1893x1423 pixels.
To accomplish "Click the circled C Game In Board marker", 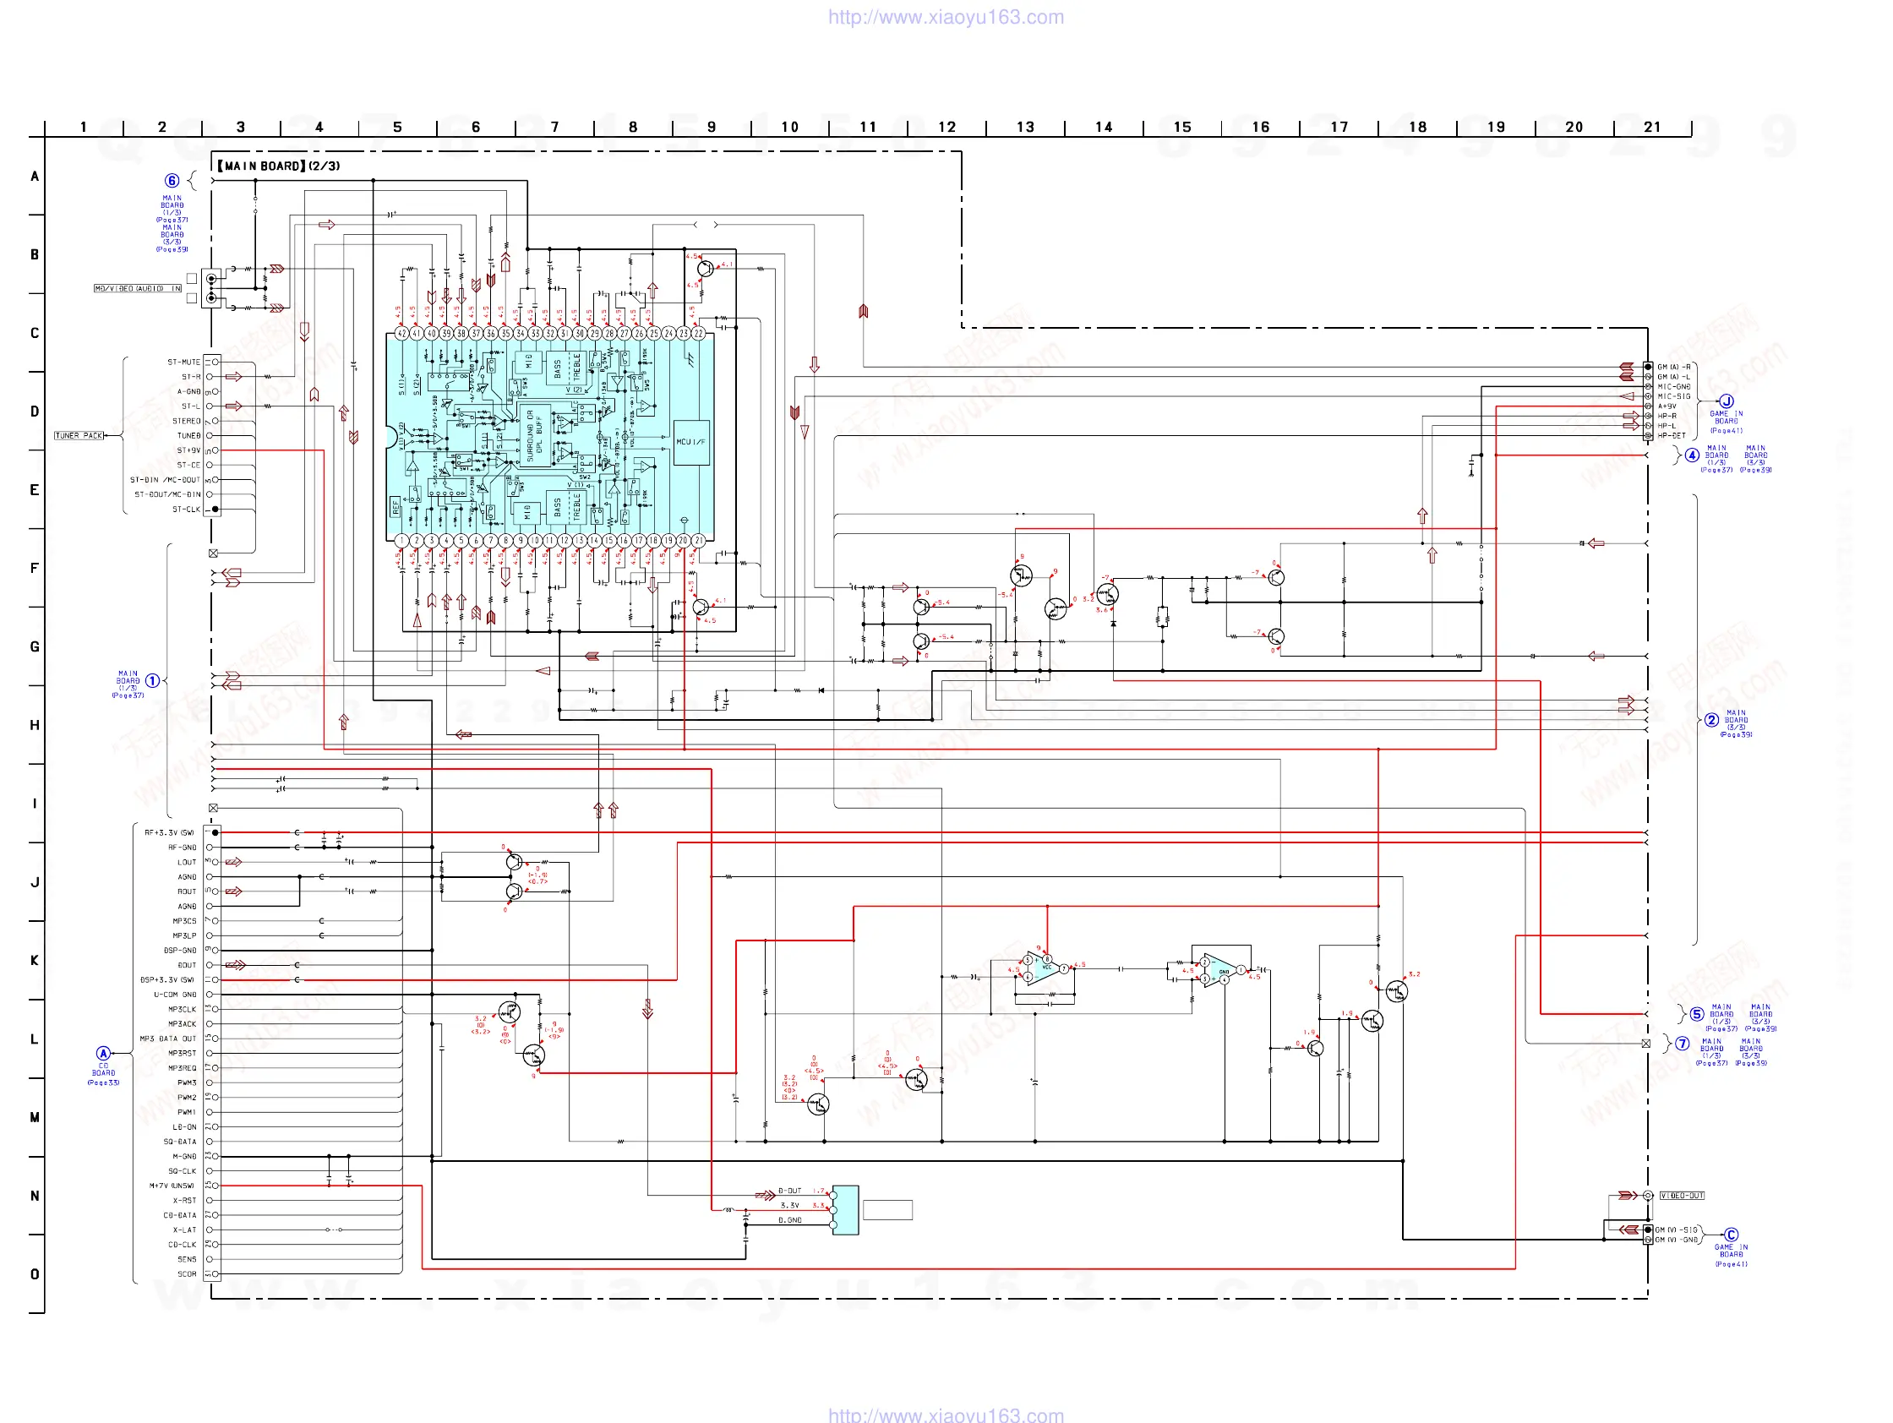I will [1732, 1235].
